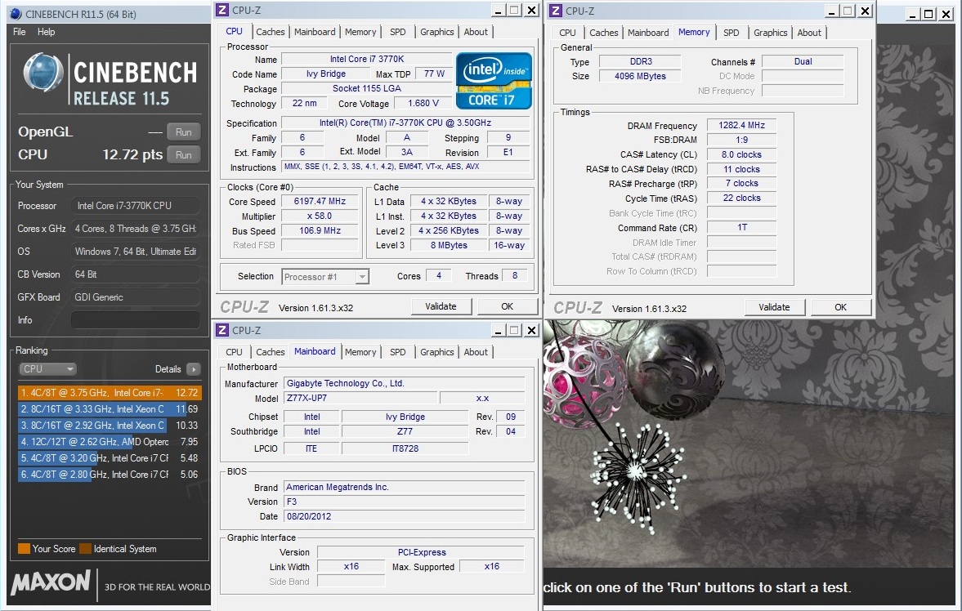Click 'Z' icon of Mainboard CPU-Z window

(x=222, y=330)
